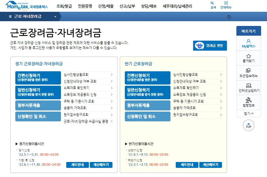Open 최근접속메뉴 sidebar icon
This screenshot has width=267, height=177.
click(248, 72)
